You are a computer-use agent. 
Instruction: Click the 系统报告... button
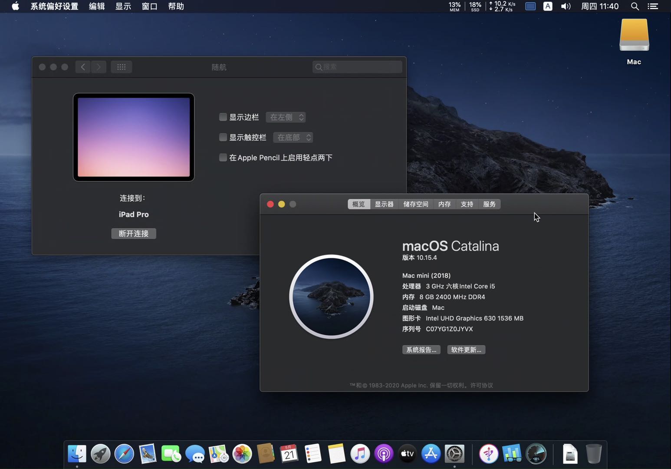421,350
